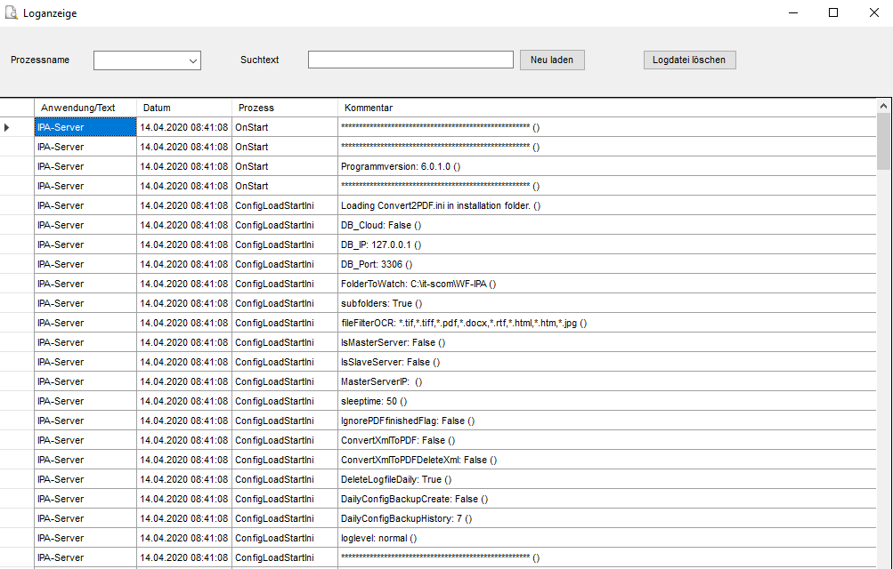Click into the Suchtext search field
Screen dimensions: 893x569
tap(410, 60)
